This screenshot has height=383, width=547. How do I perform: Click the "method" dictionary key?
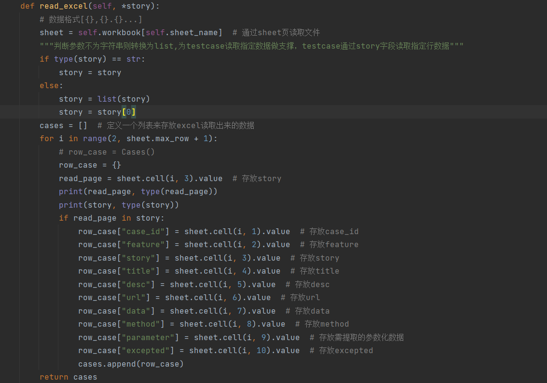click(x=140, y=324)
